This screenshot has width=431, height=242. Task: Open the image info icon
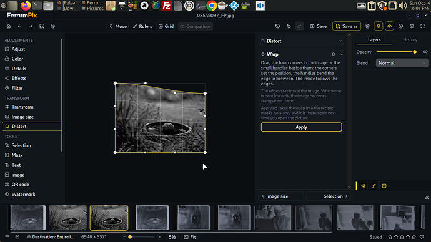click(x=401, y=26)
